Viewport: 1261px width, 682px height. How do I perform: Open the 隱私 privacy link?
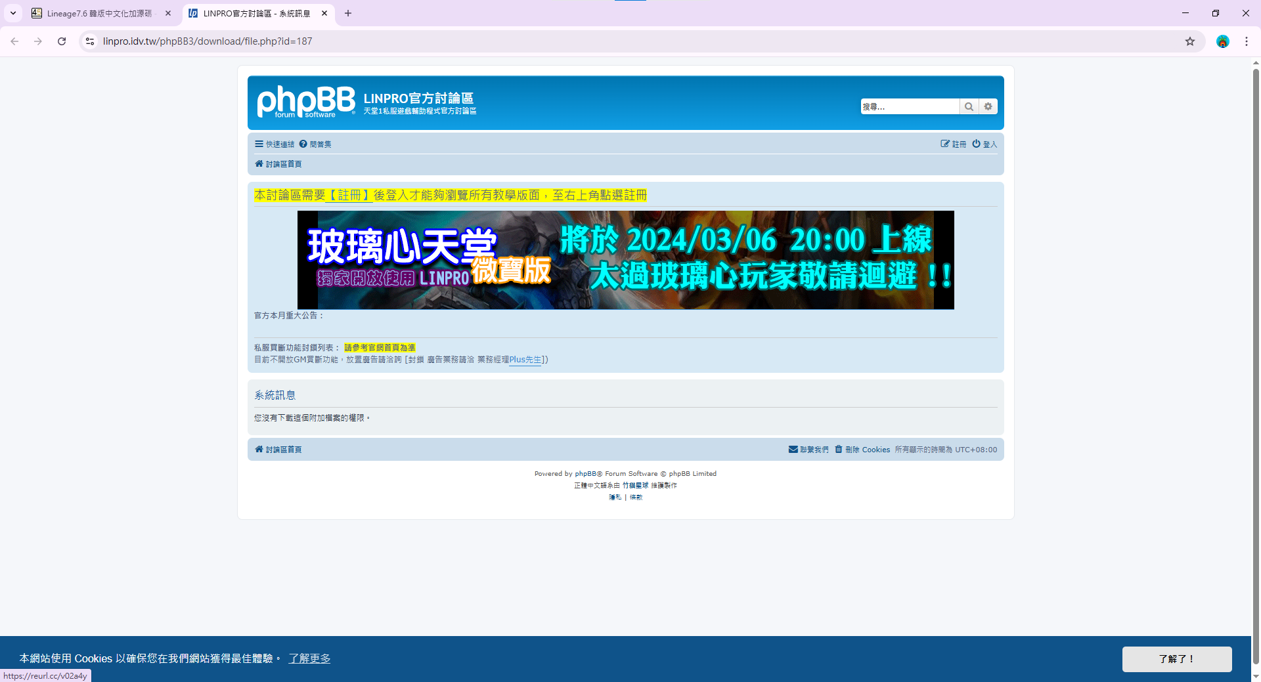[615, 498]
